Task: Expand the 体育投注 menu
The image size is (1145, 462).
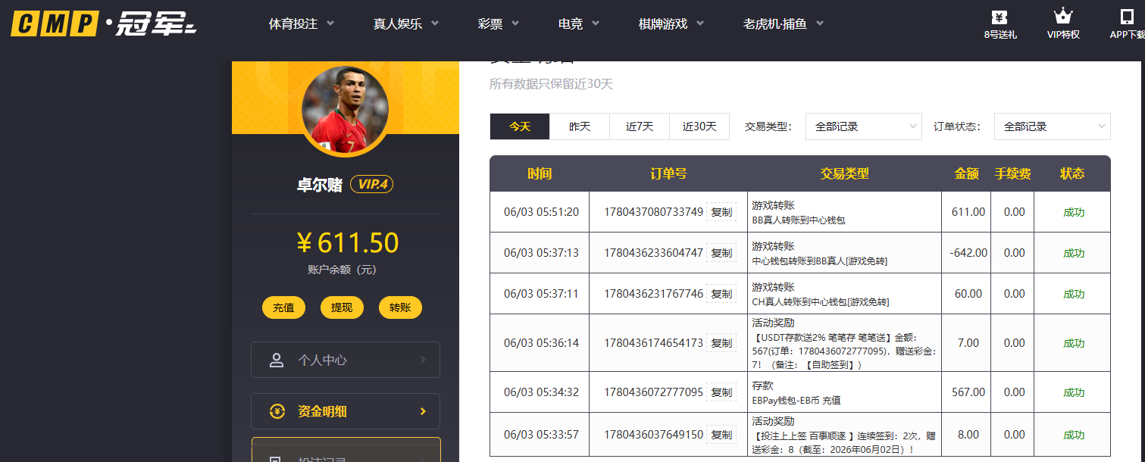Action: point(302,23)
